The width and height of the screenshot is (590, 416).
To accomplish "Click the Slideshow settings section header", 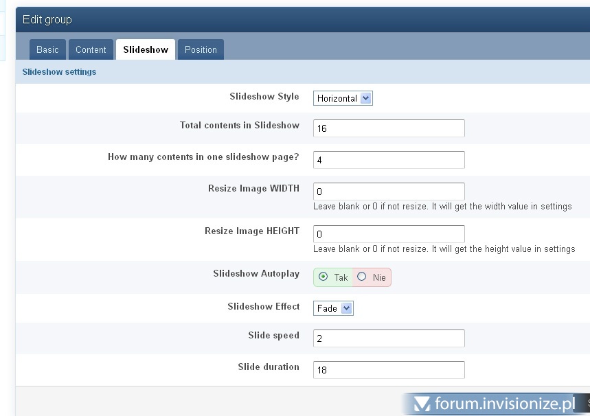I will [x=60, y=71].
